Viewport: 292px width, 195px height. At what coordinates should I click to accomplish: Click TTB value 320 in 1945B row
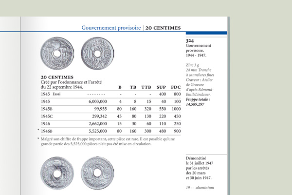point(147,109)
